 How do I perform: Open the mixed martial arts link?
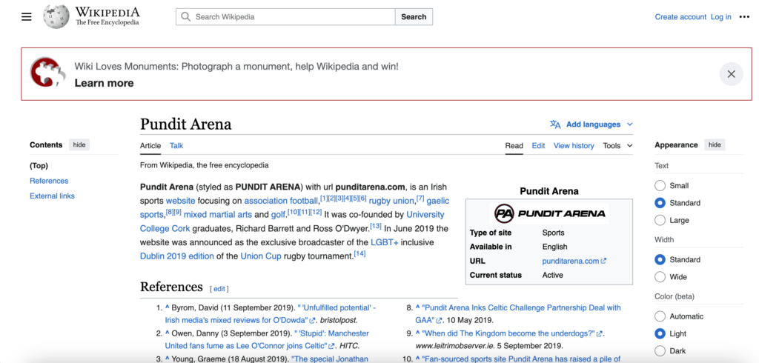click(218, 214)
